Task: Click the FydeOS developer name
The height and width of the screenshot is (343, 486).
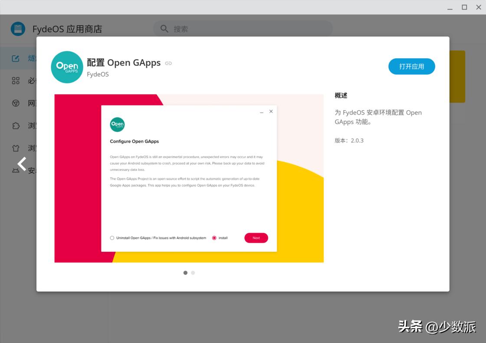Action: [x=98, y=74]
